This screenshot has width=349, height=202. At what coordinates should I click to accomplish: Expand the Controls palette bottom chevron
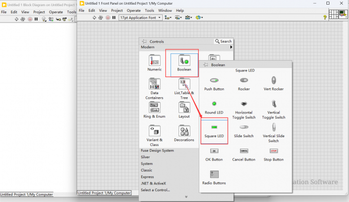(x=186, y=197)
